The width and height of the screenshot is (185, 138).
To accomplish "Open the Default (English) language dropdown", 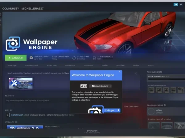I will tap(101, 86).
